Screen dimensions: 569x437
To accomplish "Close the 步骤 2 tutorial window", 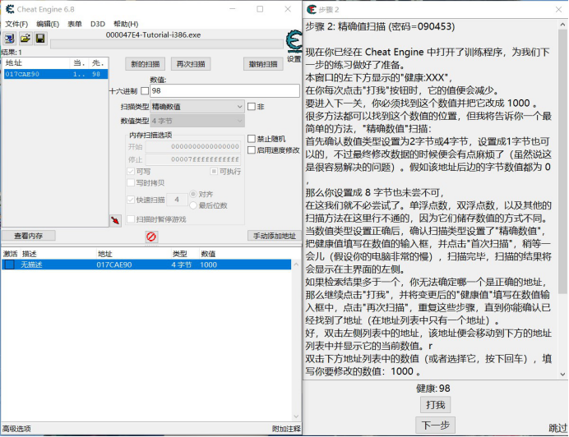I will tap(559, 9).
